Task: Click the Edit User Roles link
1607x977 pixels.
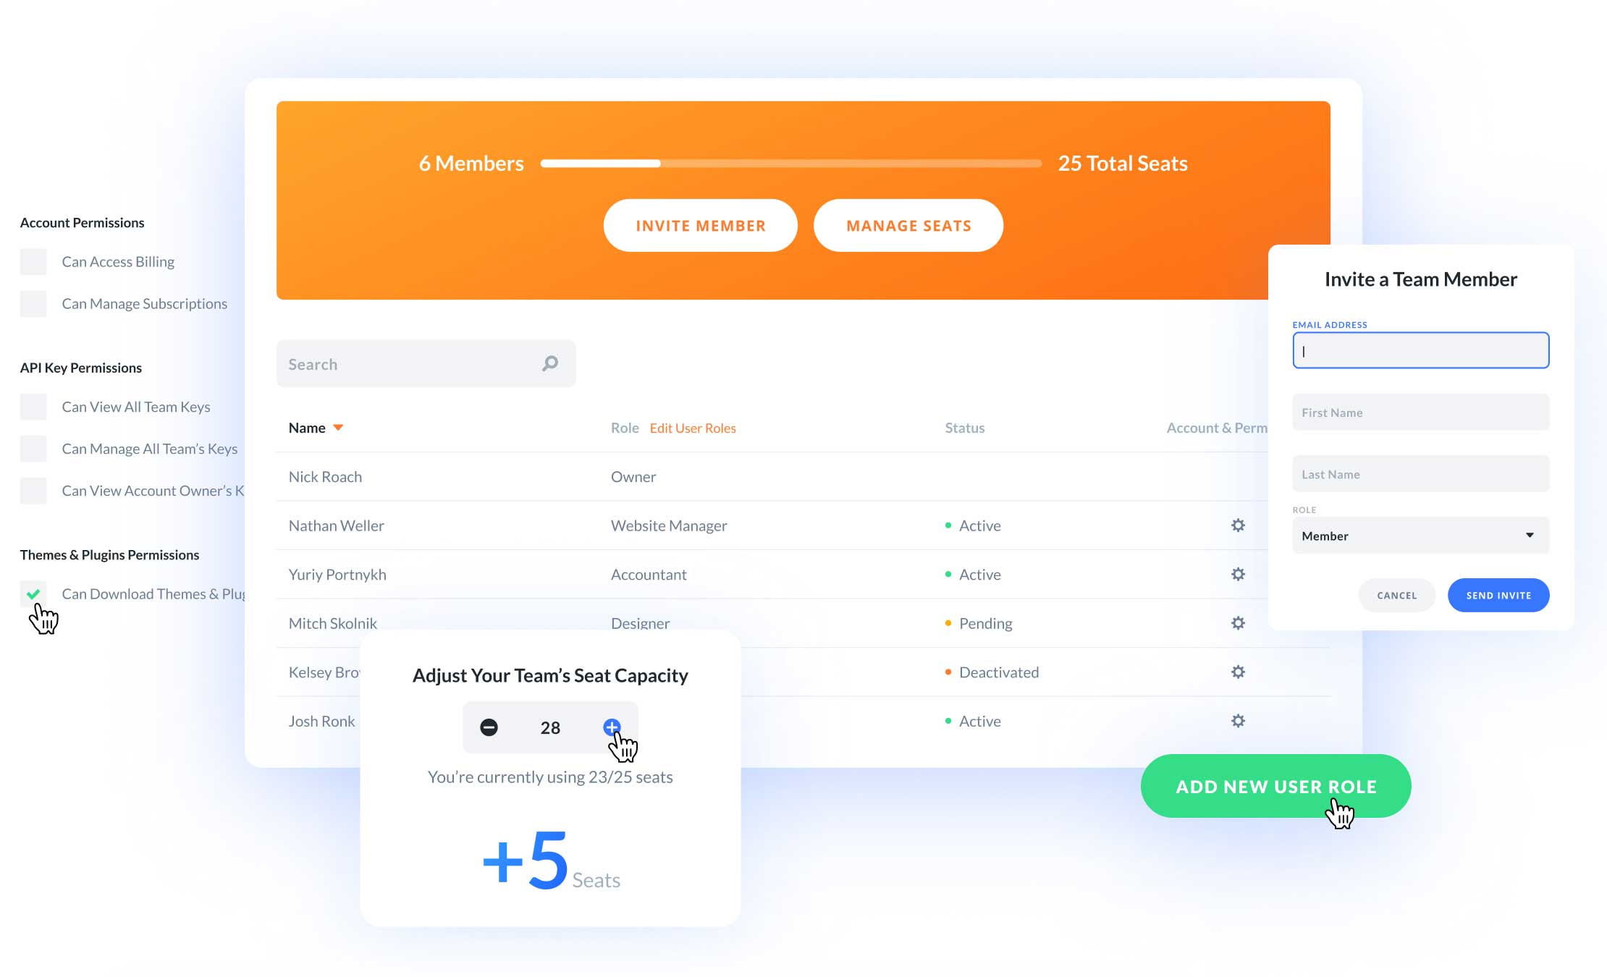Action: click(691, 427)
